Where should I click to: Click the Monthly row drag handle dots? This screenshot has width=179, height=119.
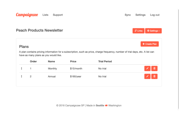pyautogui.click(x=22, y=68)
